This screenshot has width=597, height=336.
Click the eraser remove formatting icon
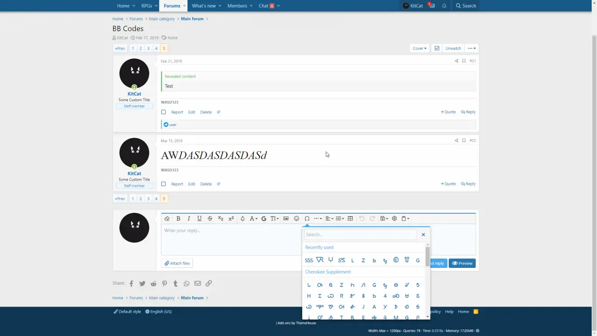(x=167, y=218)
